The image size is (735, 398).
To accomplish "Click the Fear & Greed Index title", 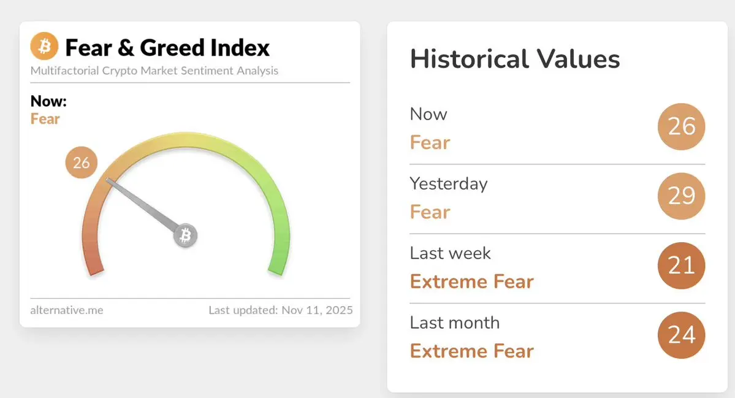I will pos(167,48).
